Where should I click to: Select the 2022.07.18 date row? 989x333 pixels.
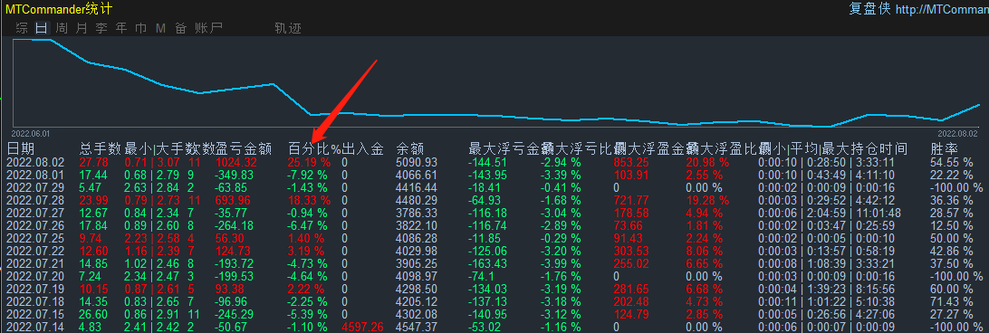tap(494, 300)
